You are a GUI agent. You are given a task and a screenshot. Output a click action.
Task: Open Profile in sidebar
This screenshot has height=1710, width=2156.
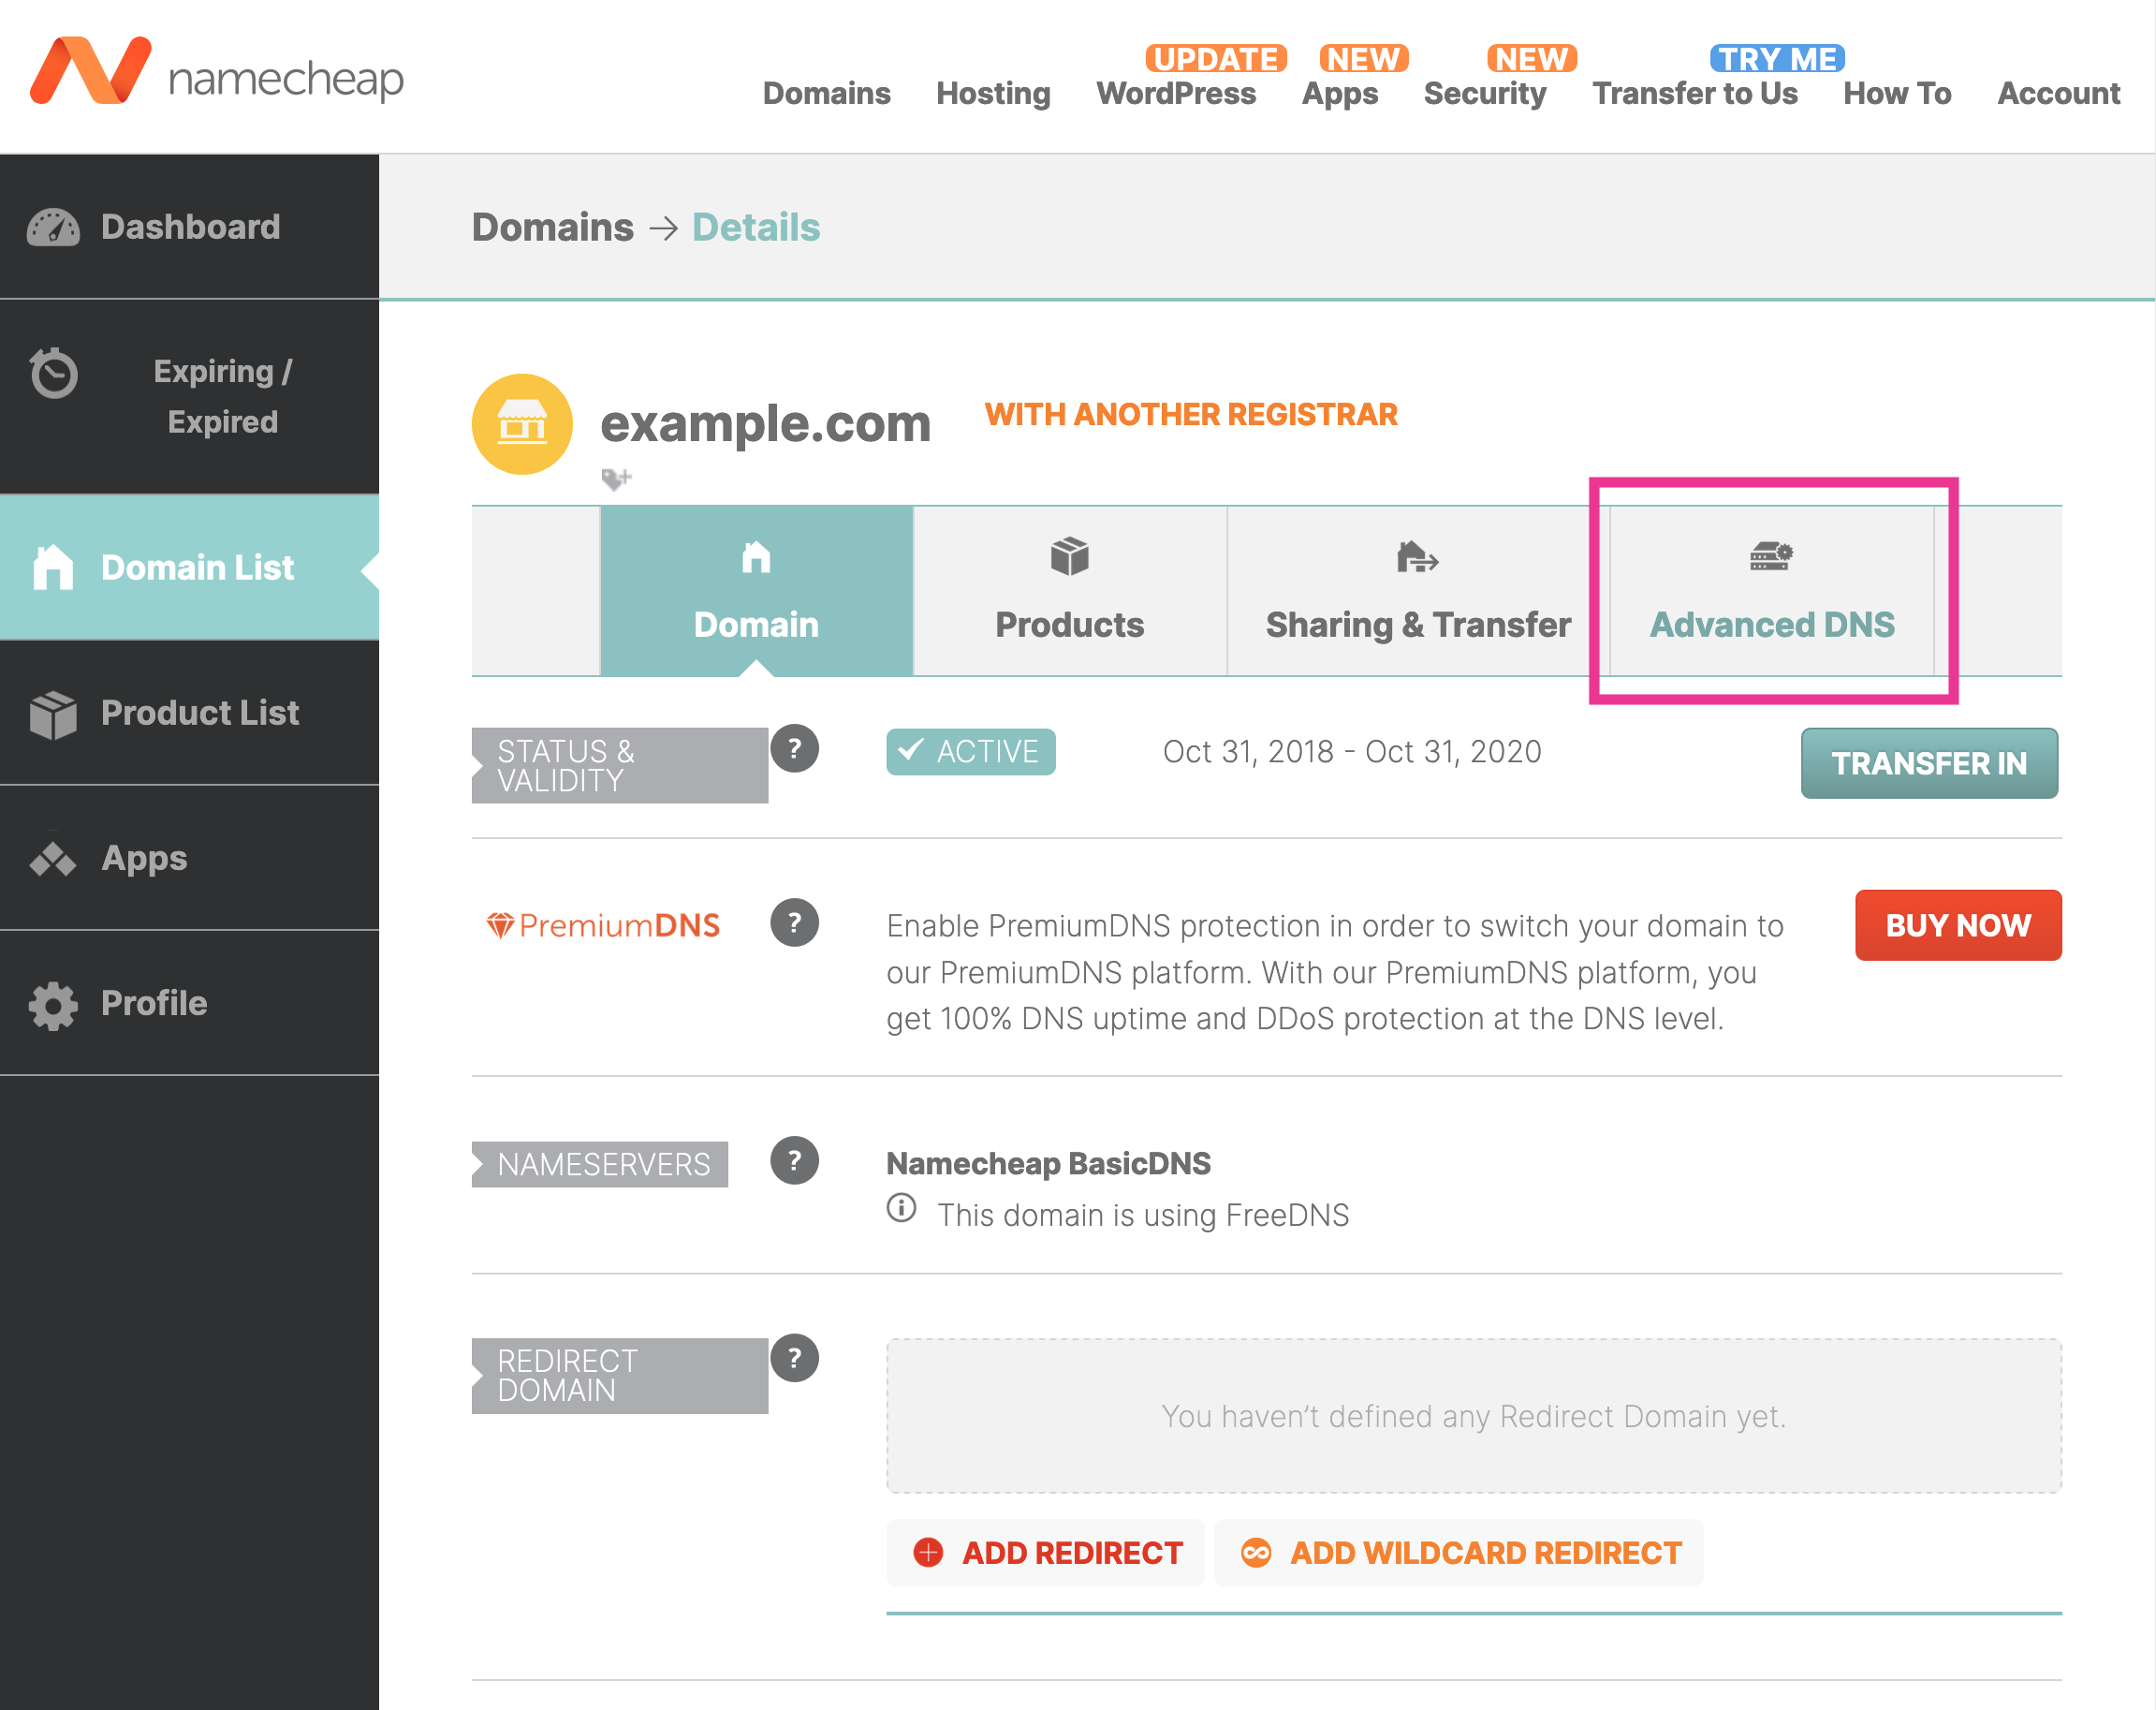pos(189,1005)
